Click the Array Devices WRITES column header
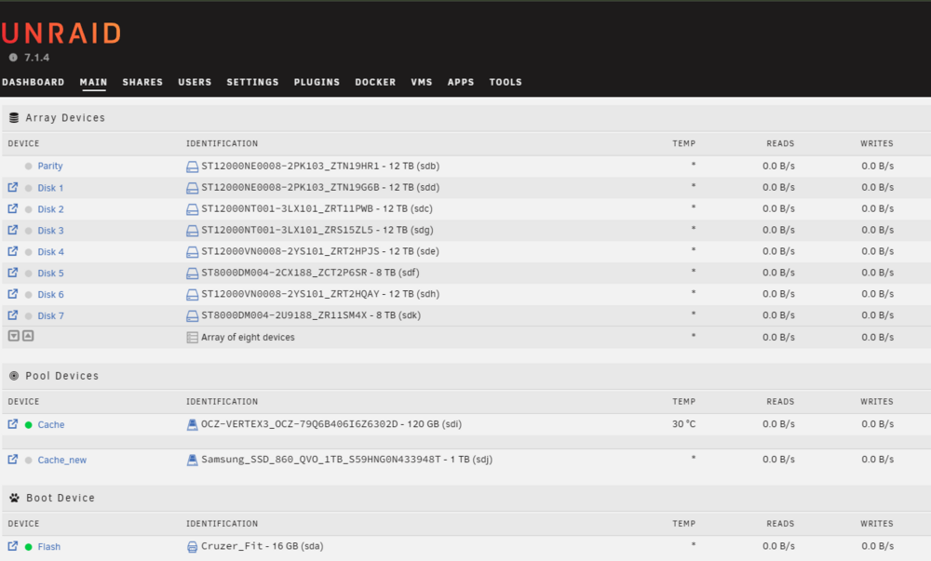Image resolution: width=931 pixels, height=561 pixels. click(x=877, y=143)
